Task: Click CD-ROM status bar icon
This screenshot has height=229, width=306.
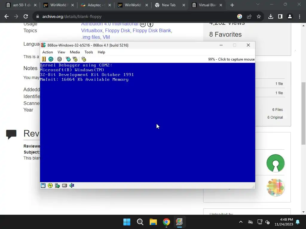Action: 50,185
